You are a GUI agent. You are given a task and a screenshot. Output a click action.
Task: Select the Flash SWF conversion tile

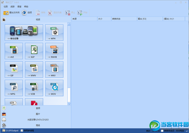pyautogui.click(x=34, y=102)
